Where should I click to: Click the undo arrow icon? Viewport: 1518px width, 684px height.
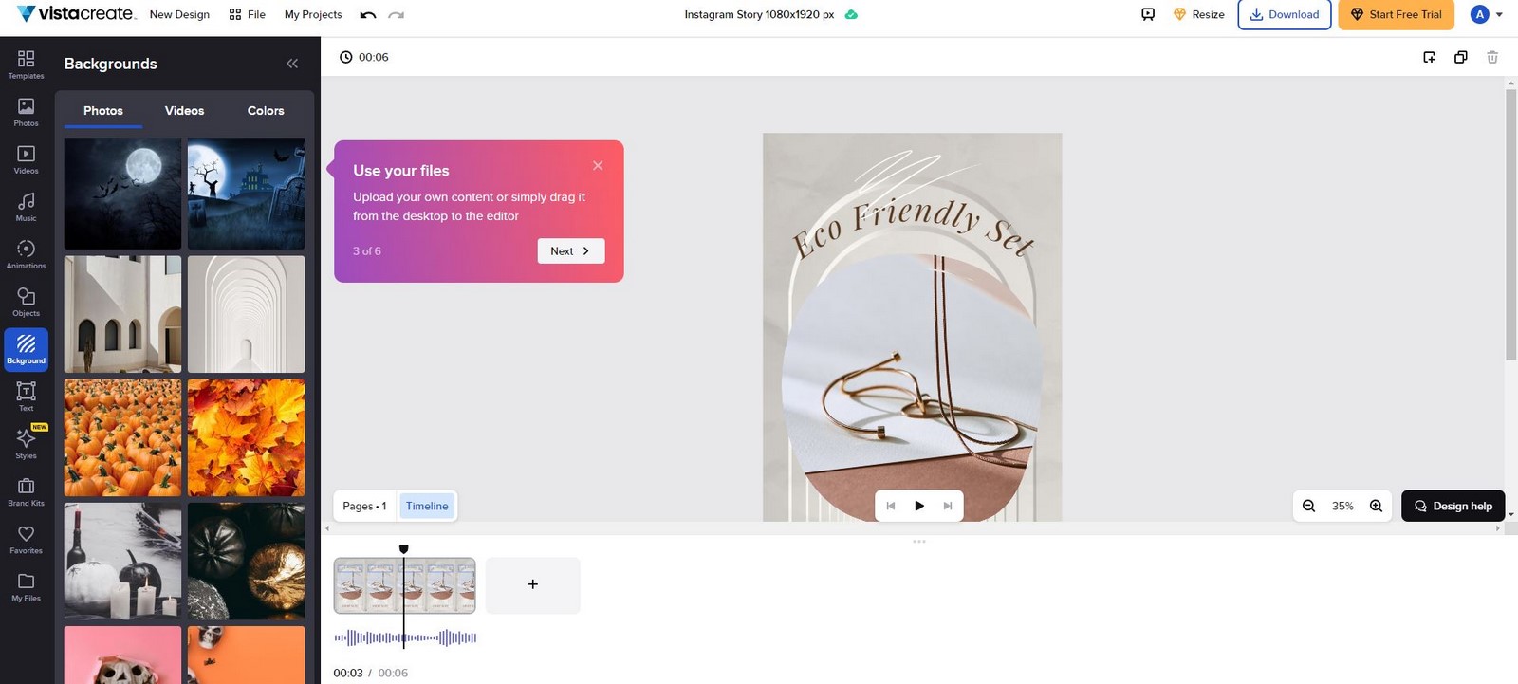click(368, 14)
